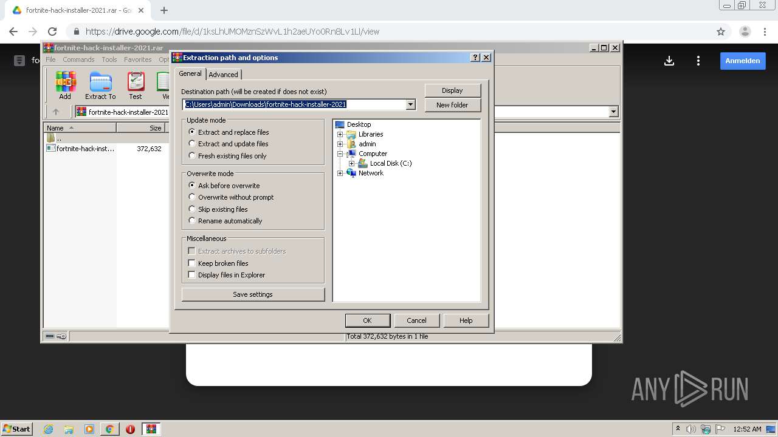Click the Action Center flag tray icon
The image size is (778, 437).
coord(720,429)
